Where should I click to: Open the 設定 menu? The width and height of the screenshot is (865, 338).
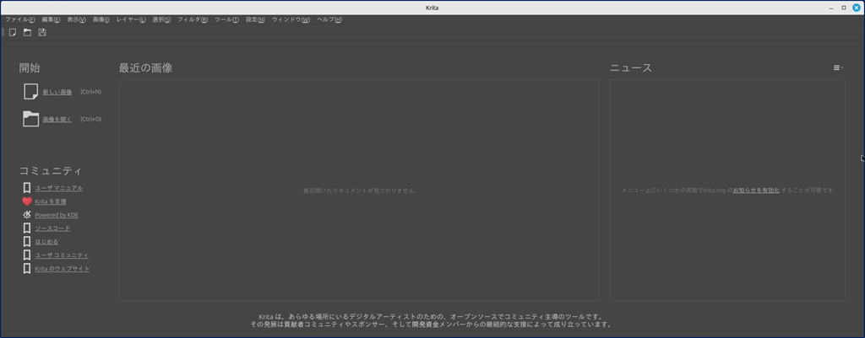point(255,19)
